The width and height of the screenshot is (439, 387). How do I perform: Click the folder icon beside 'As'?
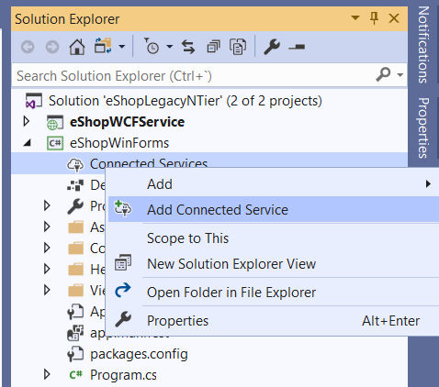point(75,227)
